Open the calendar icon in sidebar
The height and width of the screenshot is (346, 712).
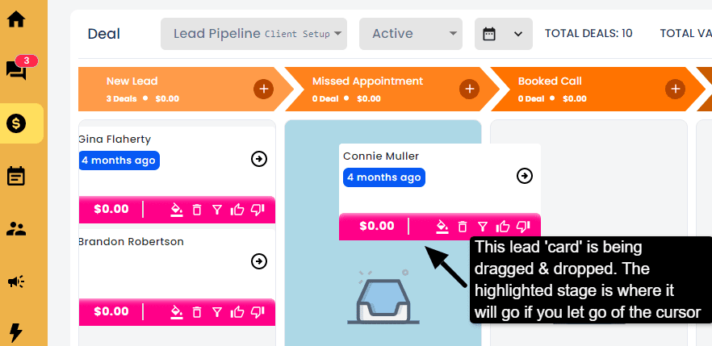(16, 176)
